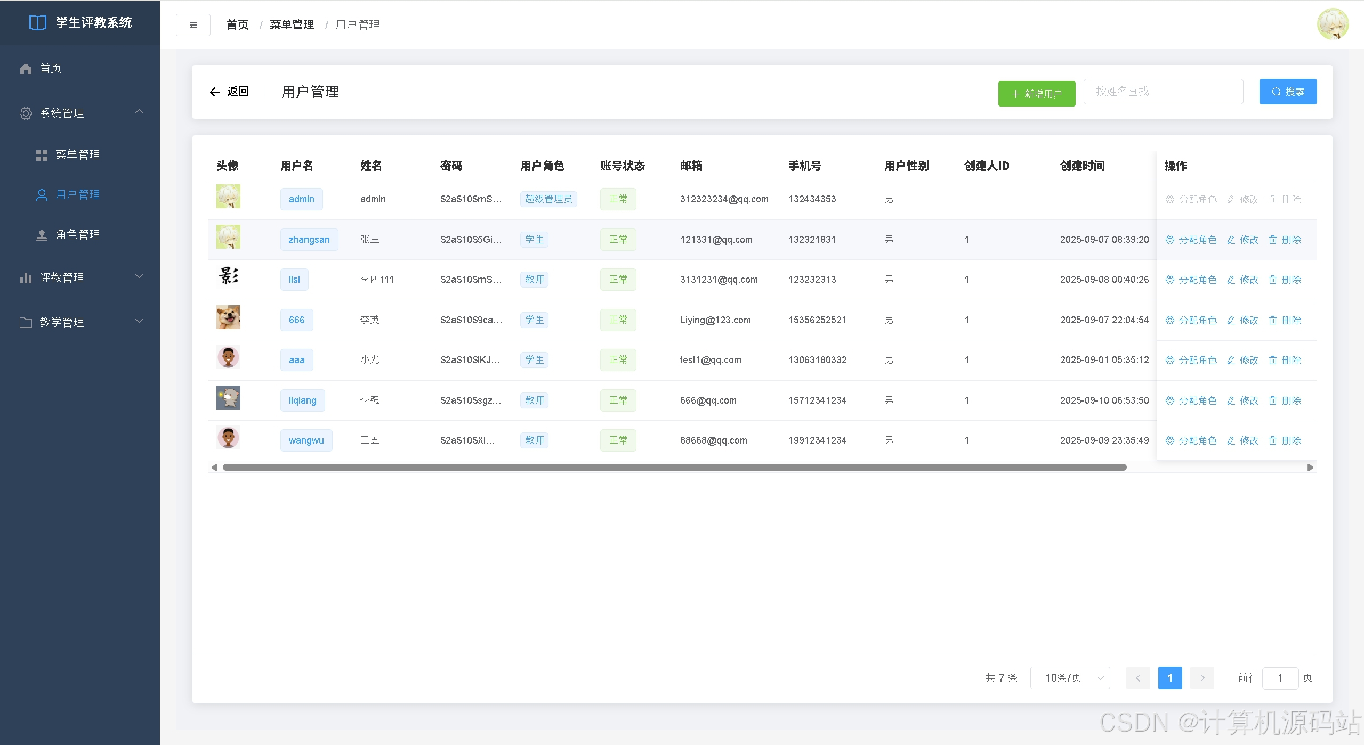Click the avatar thumbnail in lisi row
Image resolution: width=1364 pixels, height=745 pixels.
228,277
